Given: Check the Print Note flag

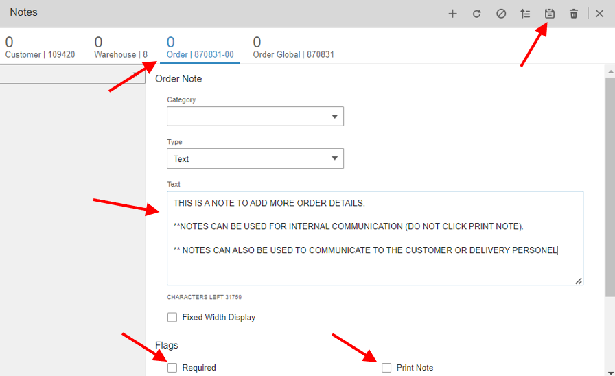Looking at the screenshot, I should [x=386, y=367].
